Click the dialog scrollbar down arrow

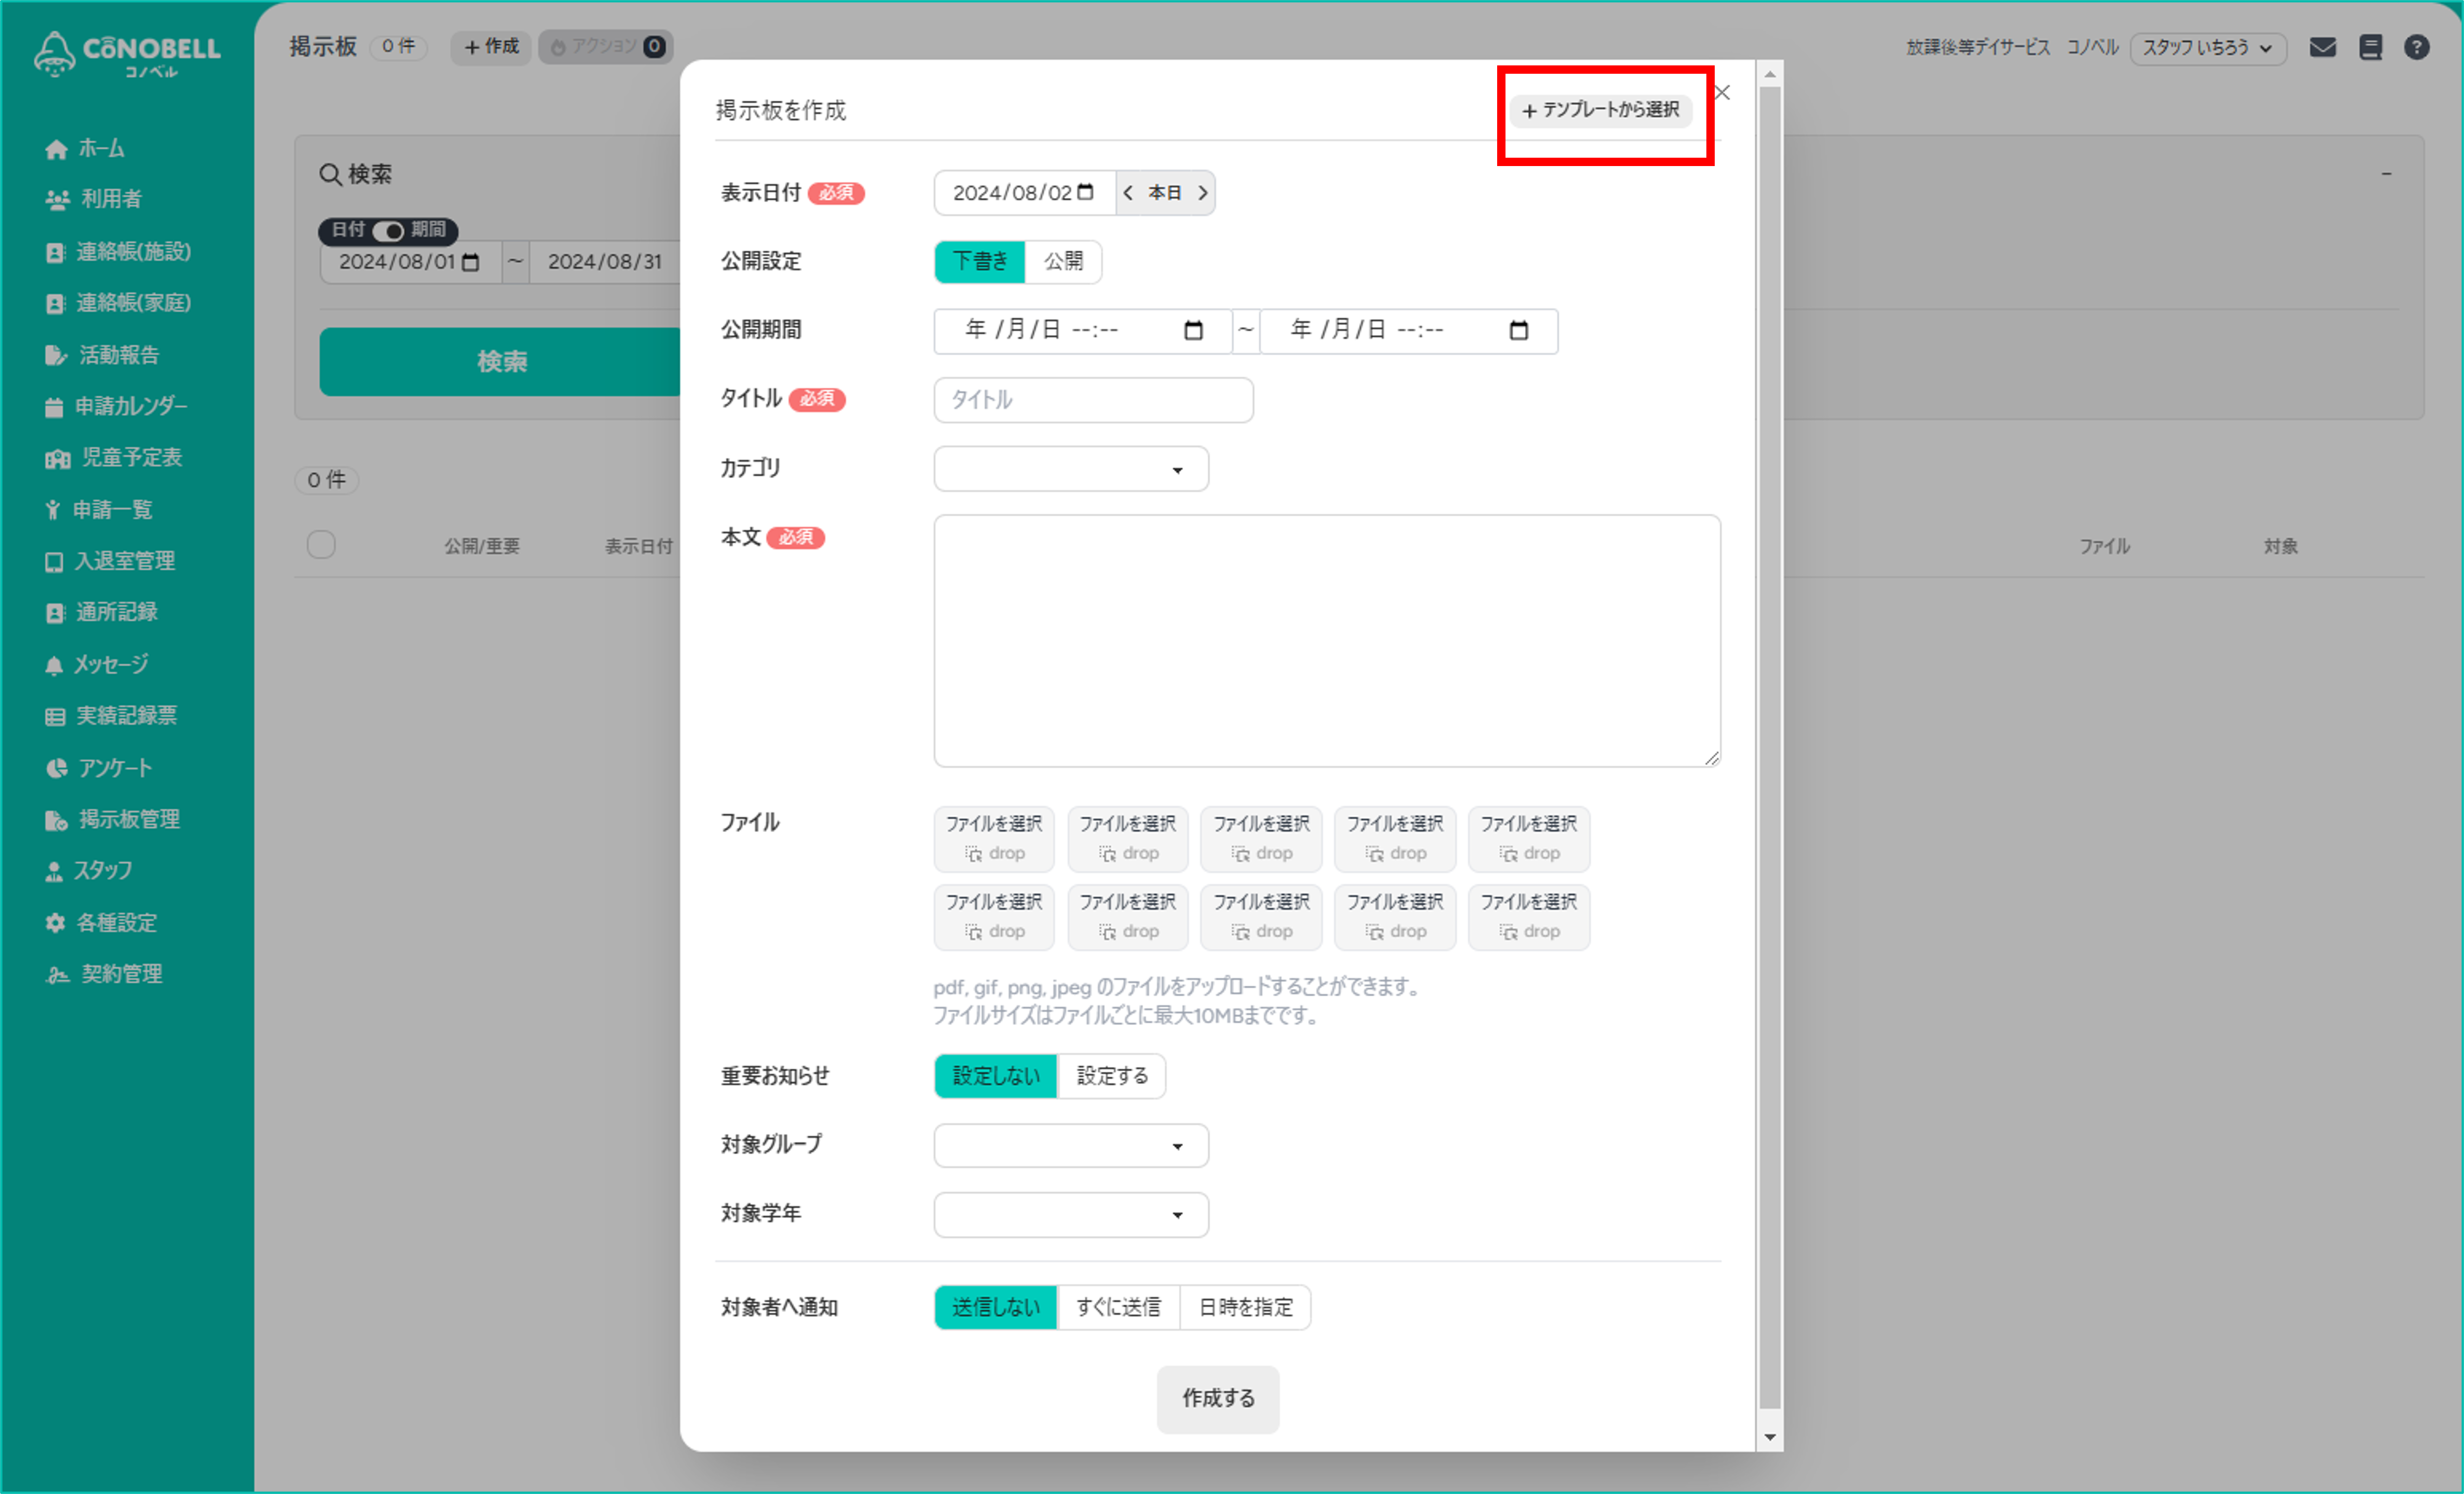[x=1769, y=1437]
